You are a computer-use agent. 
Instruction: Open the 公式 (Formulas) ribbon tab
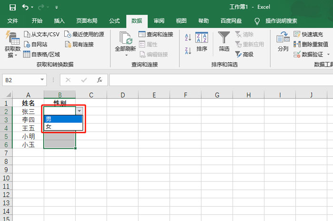coord(114,21)
